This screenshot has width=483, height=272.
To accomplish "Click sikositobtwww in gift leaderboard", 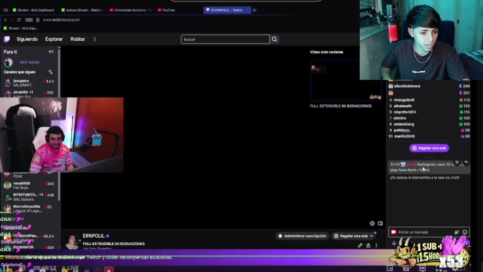I will click(407, 86).
